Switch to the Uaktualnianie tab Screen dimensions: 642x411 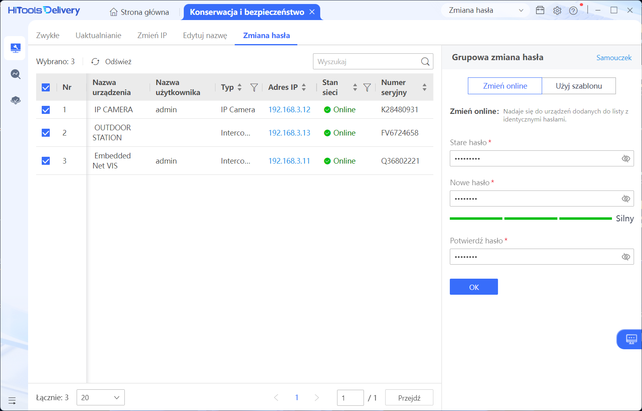click(x=98, y=36)
